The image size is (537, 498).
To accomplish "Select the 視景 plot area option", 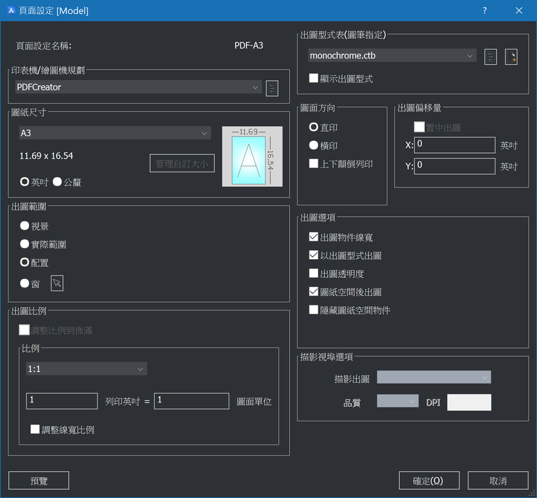I will (x=24, y=225).
